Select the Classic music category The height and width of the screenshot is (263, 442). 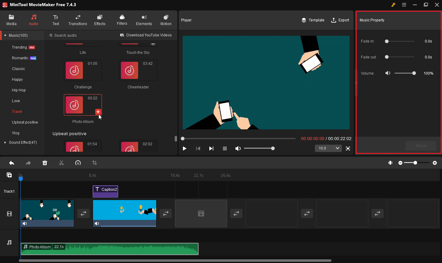tap(18, 69)
